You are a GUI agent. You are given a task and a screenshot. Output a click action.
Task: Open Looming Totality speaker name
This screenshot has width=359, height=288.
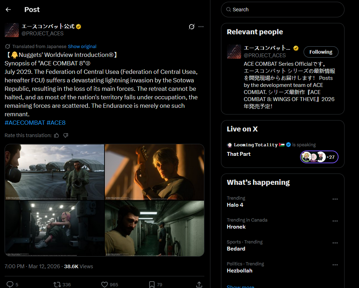(256, 145)
